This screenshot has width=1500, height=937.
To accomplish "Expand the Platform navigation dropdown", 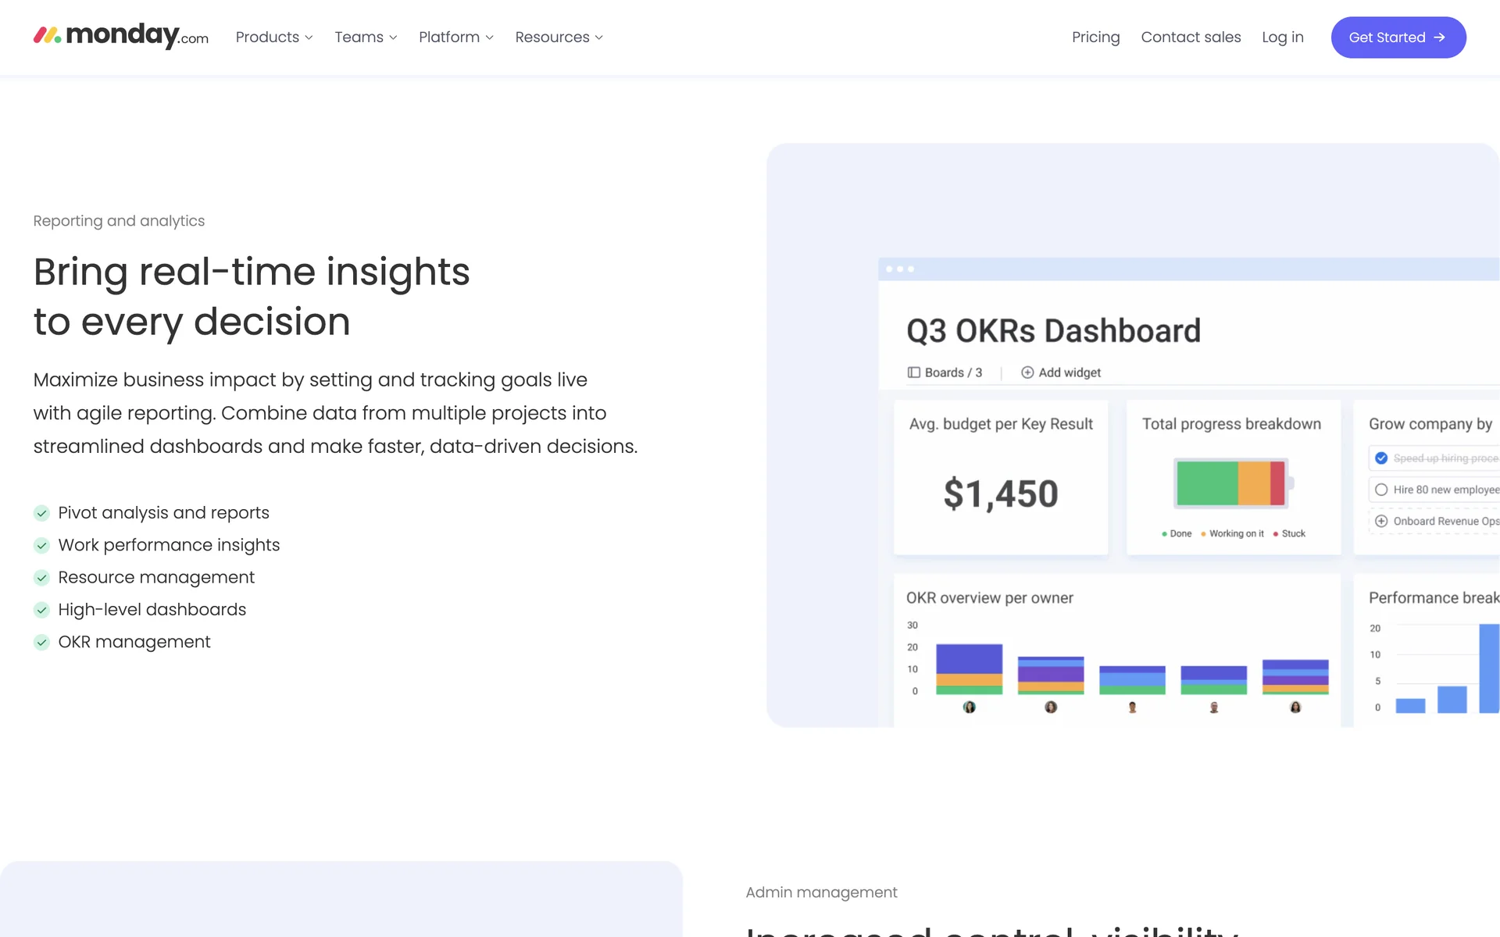I will pos(455,37).
